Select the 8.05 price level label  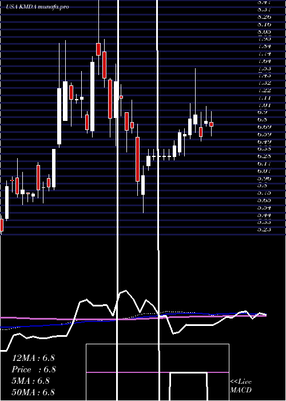pyautogui.click(x=264, y=32)
